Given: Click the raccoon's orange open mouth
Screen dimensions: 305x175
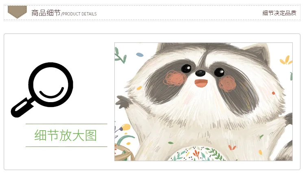Looking at the screenshot, I should point(201,83).
